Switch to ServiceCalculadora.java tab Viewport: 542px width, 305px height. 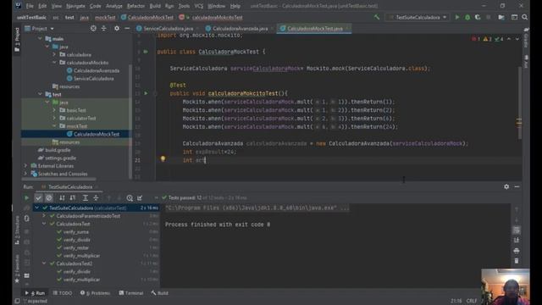tap(168, 28)
